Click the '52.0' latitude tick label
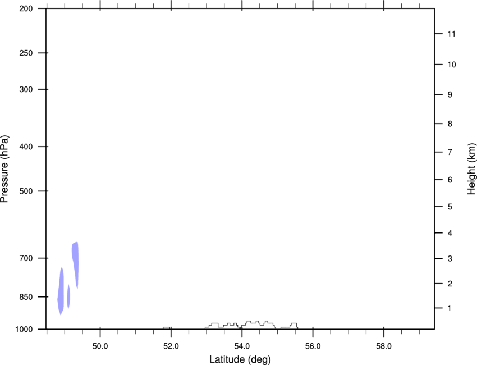Image resolution: width=477 pixels, height=365 pixels. coord(171,346)
